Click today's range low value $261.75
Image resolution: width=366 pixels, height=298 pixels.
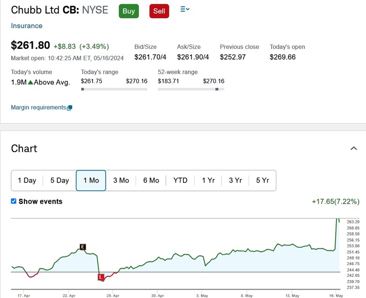coord(91,81)
